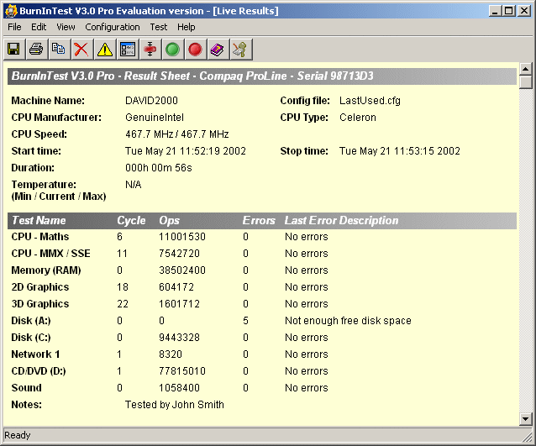536x446 pixels.
Task: Click the Start time 'Tue May 21 11:52:19 2002'
Action: [x=186, y=150]
